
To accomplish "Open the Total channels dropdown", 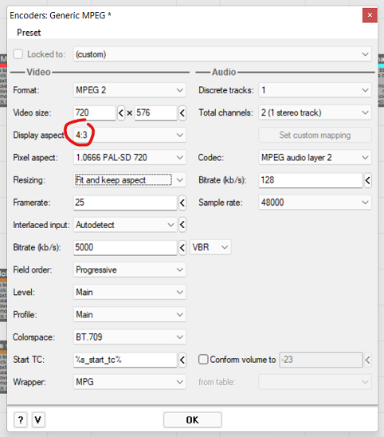I will tap(315, 112).
